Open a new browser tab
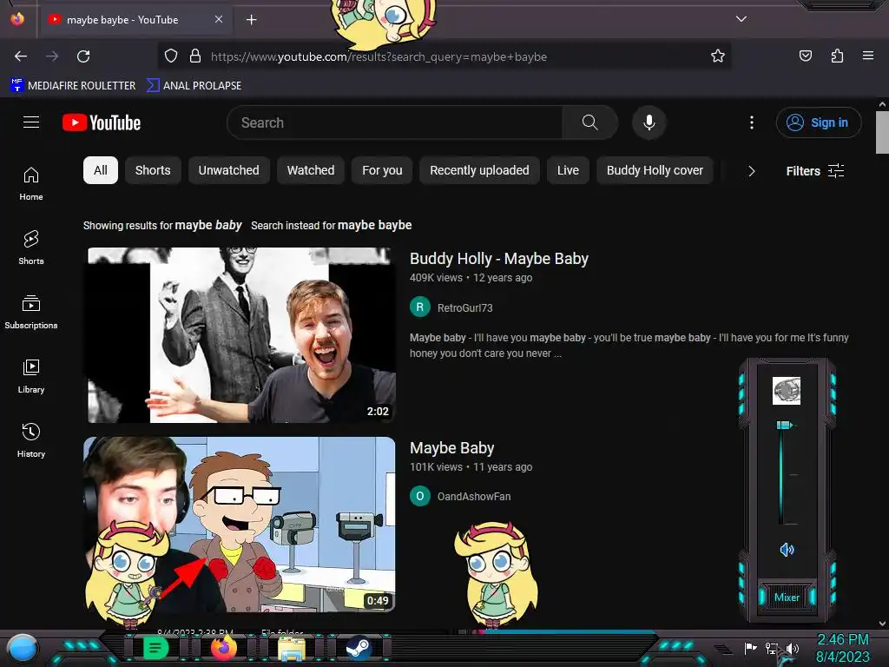 click(251, 20)
